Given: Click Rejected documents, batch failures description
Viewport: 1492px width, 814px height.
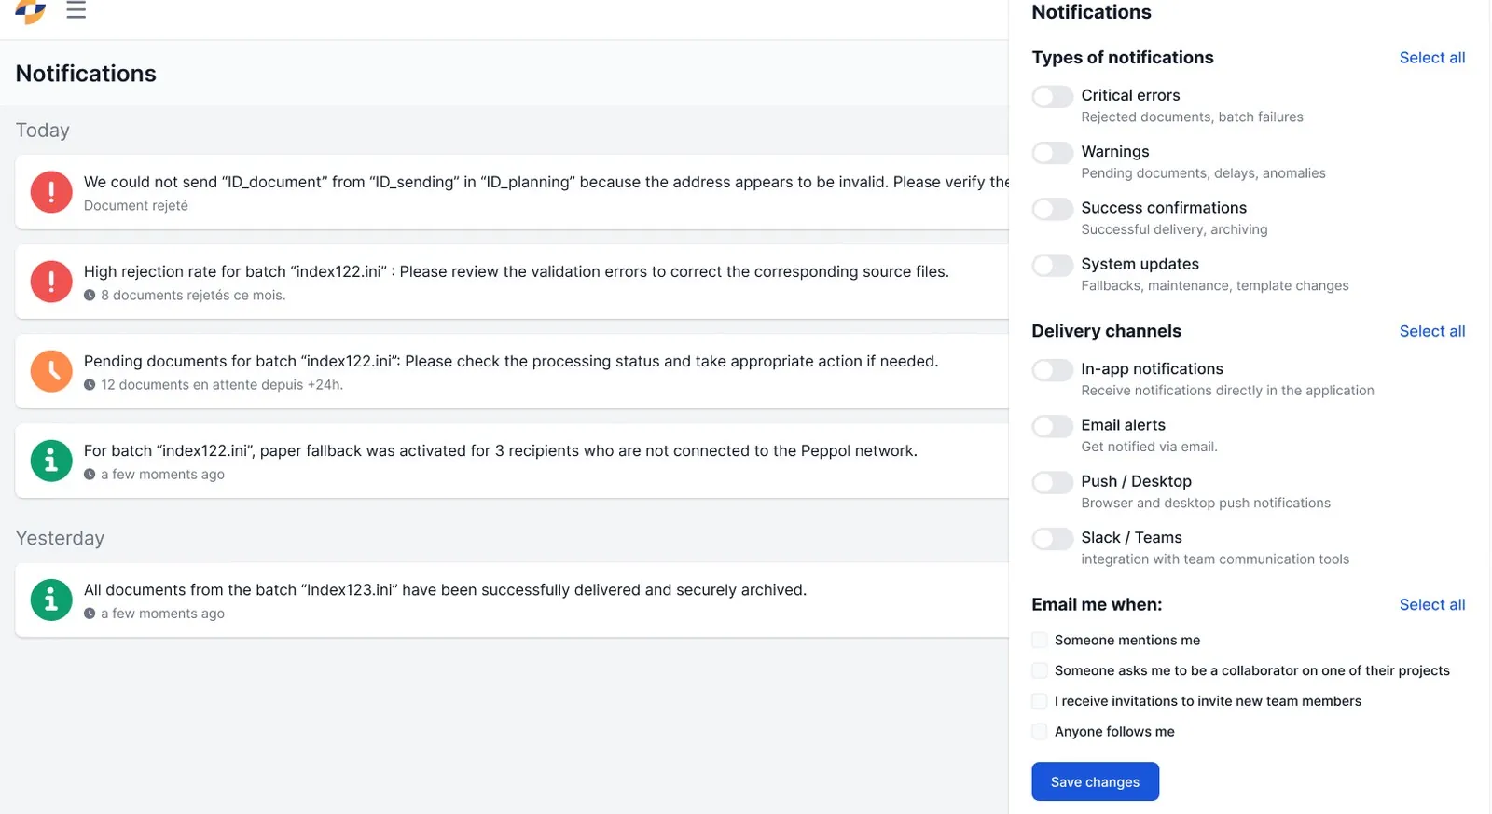Looking at the screenshot, I should click(1192, 117).
